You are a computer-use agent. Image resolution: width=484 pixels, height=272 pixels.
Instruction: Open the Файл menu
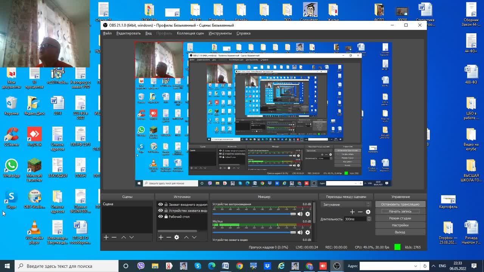[x=107, y=33]
